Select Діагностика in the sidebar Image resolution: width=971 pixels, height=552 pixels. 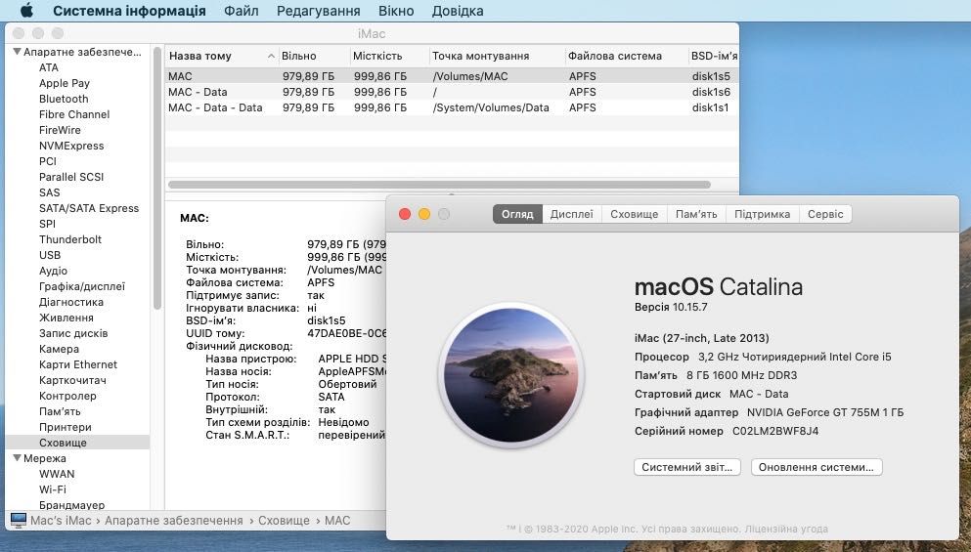click(x=71, y=302)
